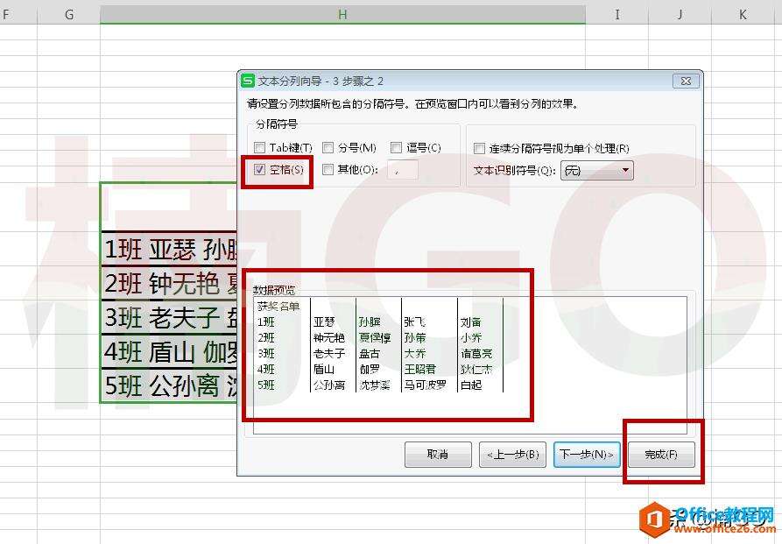
Task: Click the 完成(F) finish button
Action: (x=661, y=455)
